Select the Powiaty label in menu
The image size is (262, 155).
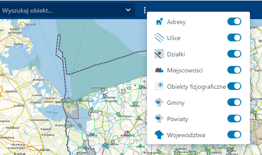[178, 119]
